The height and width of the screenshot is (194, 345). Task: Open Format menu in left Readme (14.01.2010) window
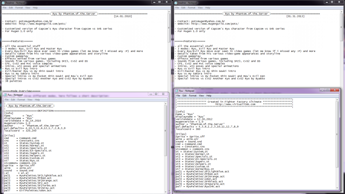point(19,7)
